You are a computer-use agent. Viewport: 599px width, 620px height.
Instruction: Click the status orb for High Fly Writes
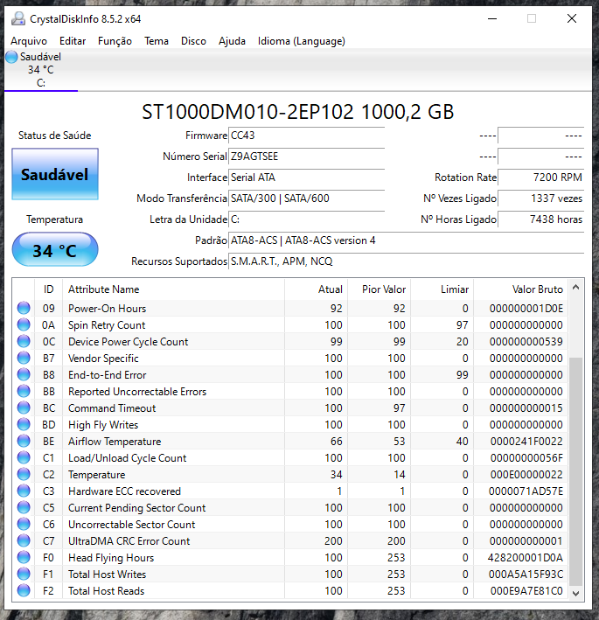(24, 424)
